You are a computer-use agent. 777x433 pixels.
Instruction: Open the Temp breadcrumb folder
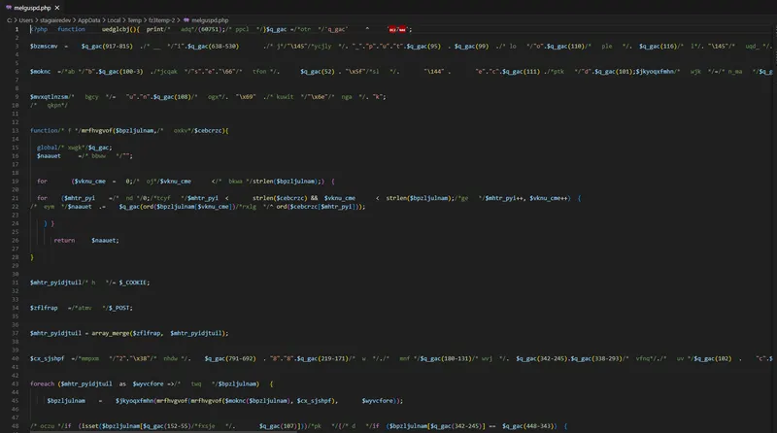pos(135,20)
